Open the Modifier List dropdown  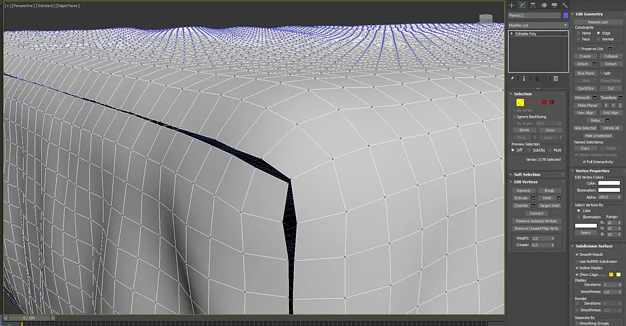click(538, 25)
